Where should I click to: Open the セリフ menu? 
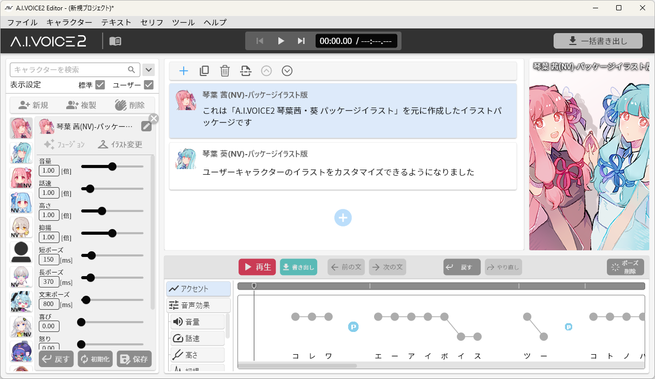click(152, 22)
